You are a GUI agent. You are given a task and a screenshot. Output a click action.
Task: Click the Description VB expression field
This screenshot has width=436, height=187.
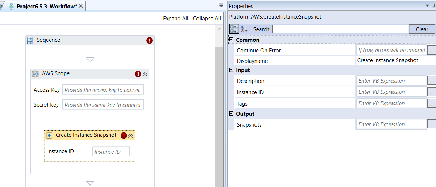tap(391, 81)
